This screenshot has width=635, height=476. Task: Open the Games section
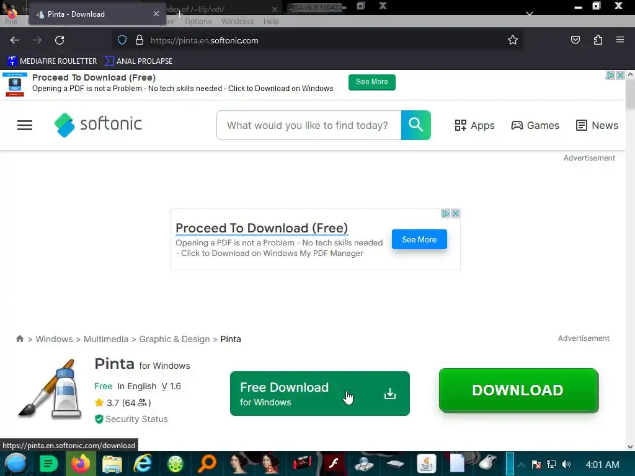tap(535, 125)
